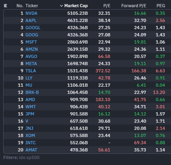This screenshot has width=171, height=165.
Task: Open the GOOGL ticker link
Action: point(33,28)
